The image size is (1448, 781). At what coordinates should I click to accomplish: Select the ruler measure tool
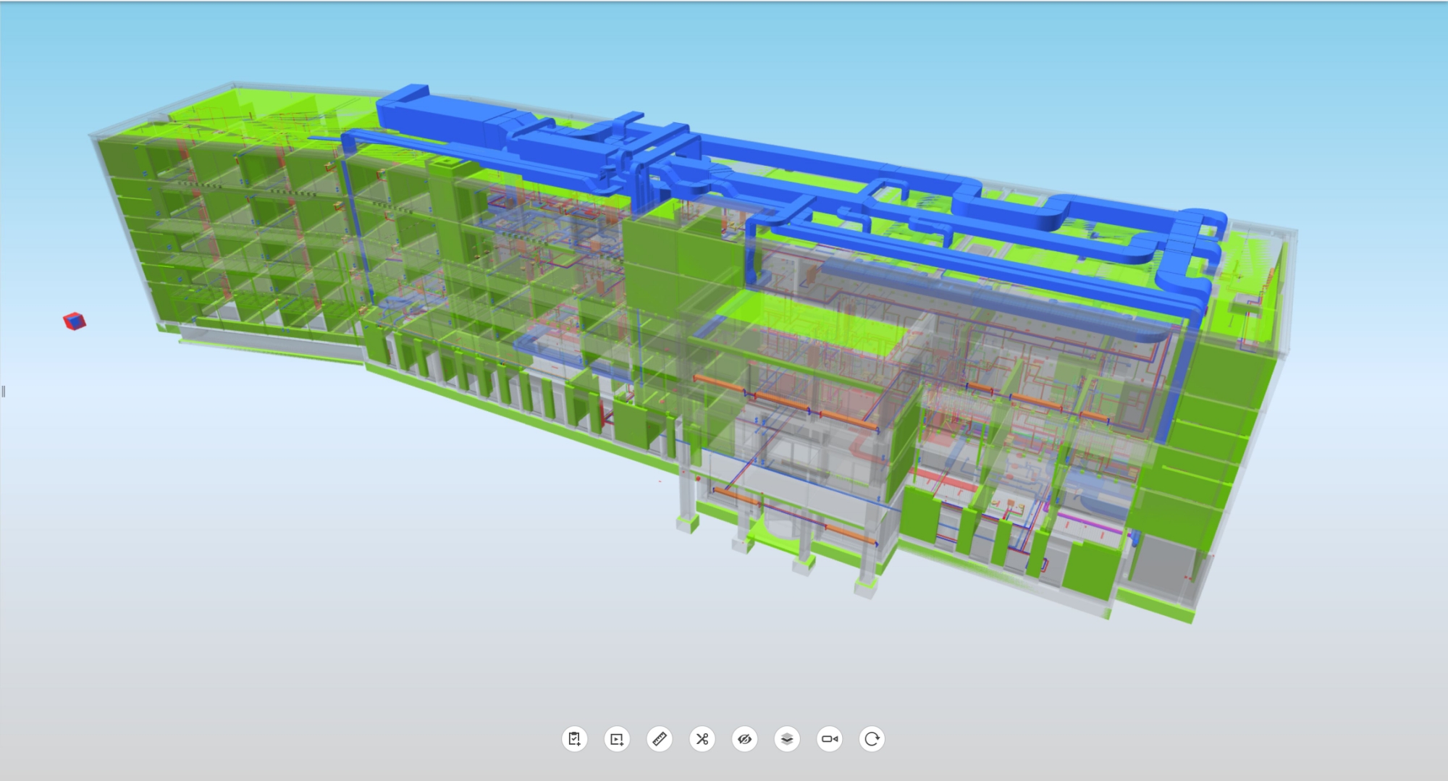(x=660, y=739)
